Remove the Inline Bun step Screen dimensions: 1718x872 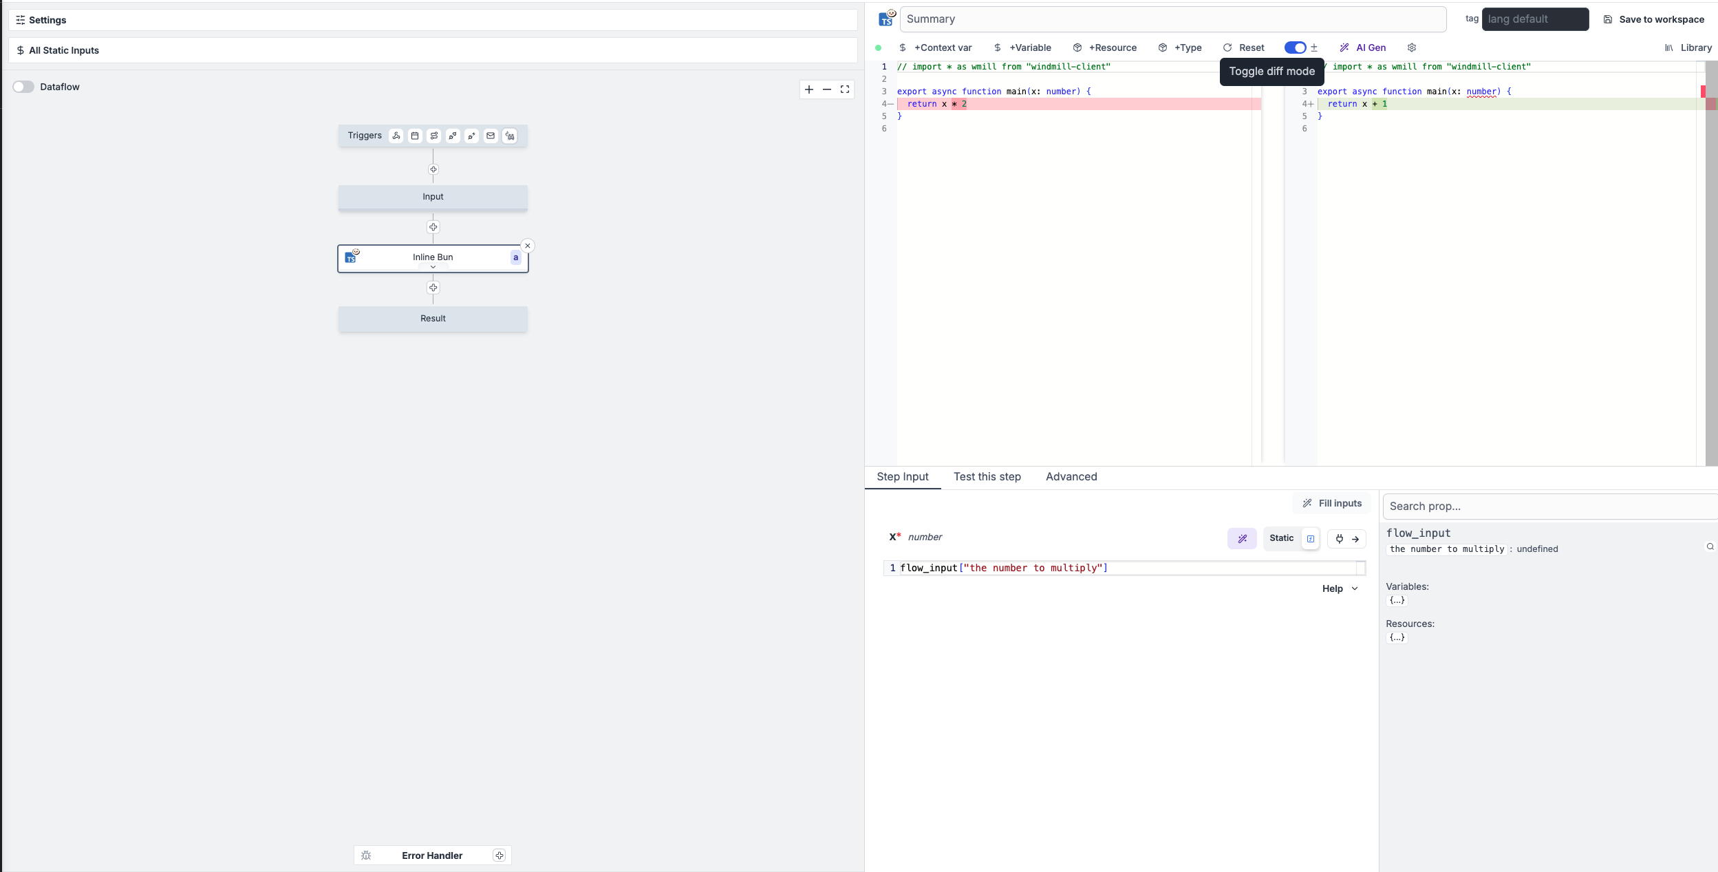(x=528, y=246)
